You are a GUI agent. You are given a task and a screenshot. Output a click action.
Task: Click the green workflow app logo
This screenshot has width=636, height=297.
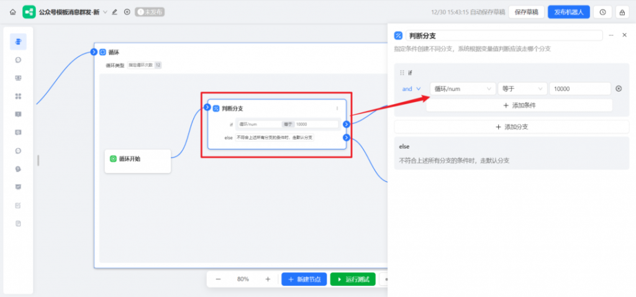29,12
